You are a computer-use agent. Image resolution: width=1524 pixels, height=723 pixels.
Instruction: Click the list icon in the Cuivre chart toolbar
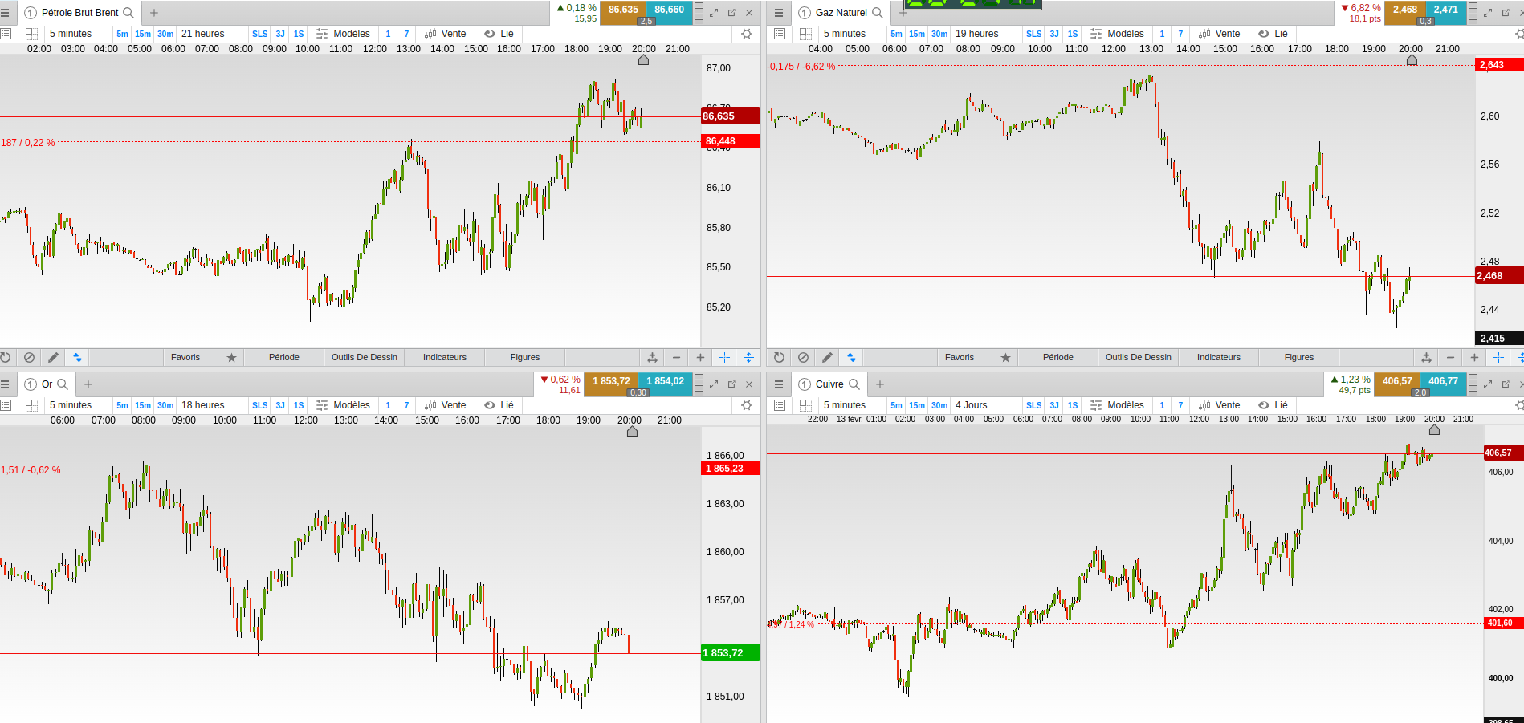coord(779,405)
